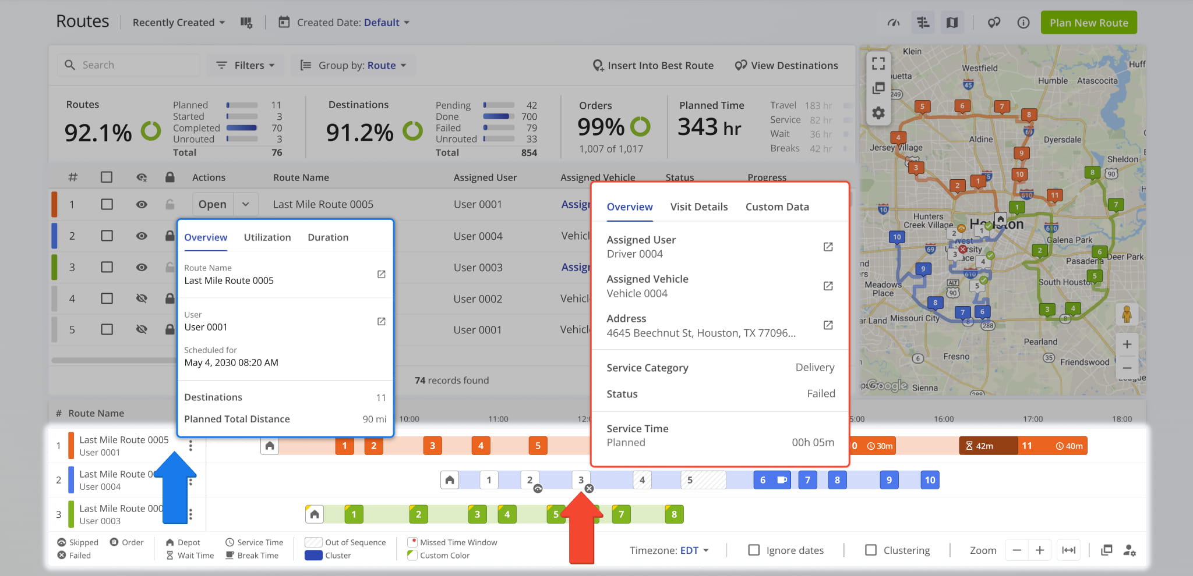The height and width of the screenshot is (576, 1193).
Task: Open the Created Date calendar icon
Action: click(x=284, y=22)
